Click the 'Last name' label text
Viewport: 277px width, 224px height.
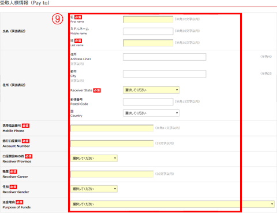pyautogui.click(x=77, y=45)
